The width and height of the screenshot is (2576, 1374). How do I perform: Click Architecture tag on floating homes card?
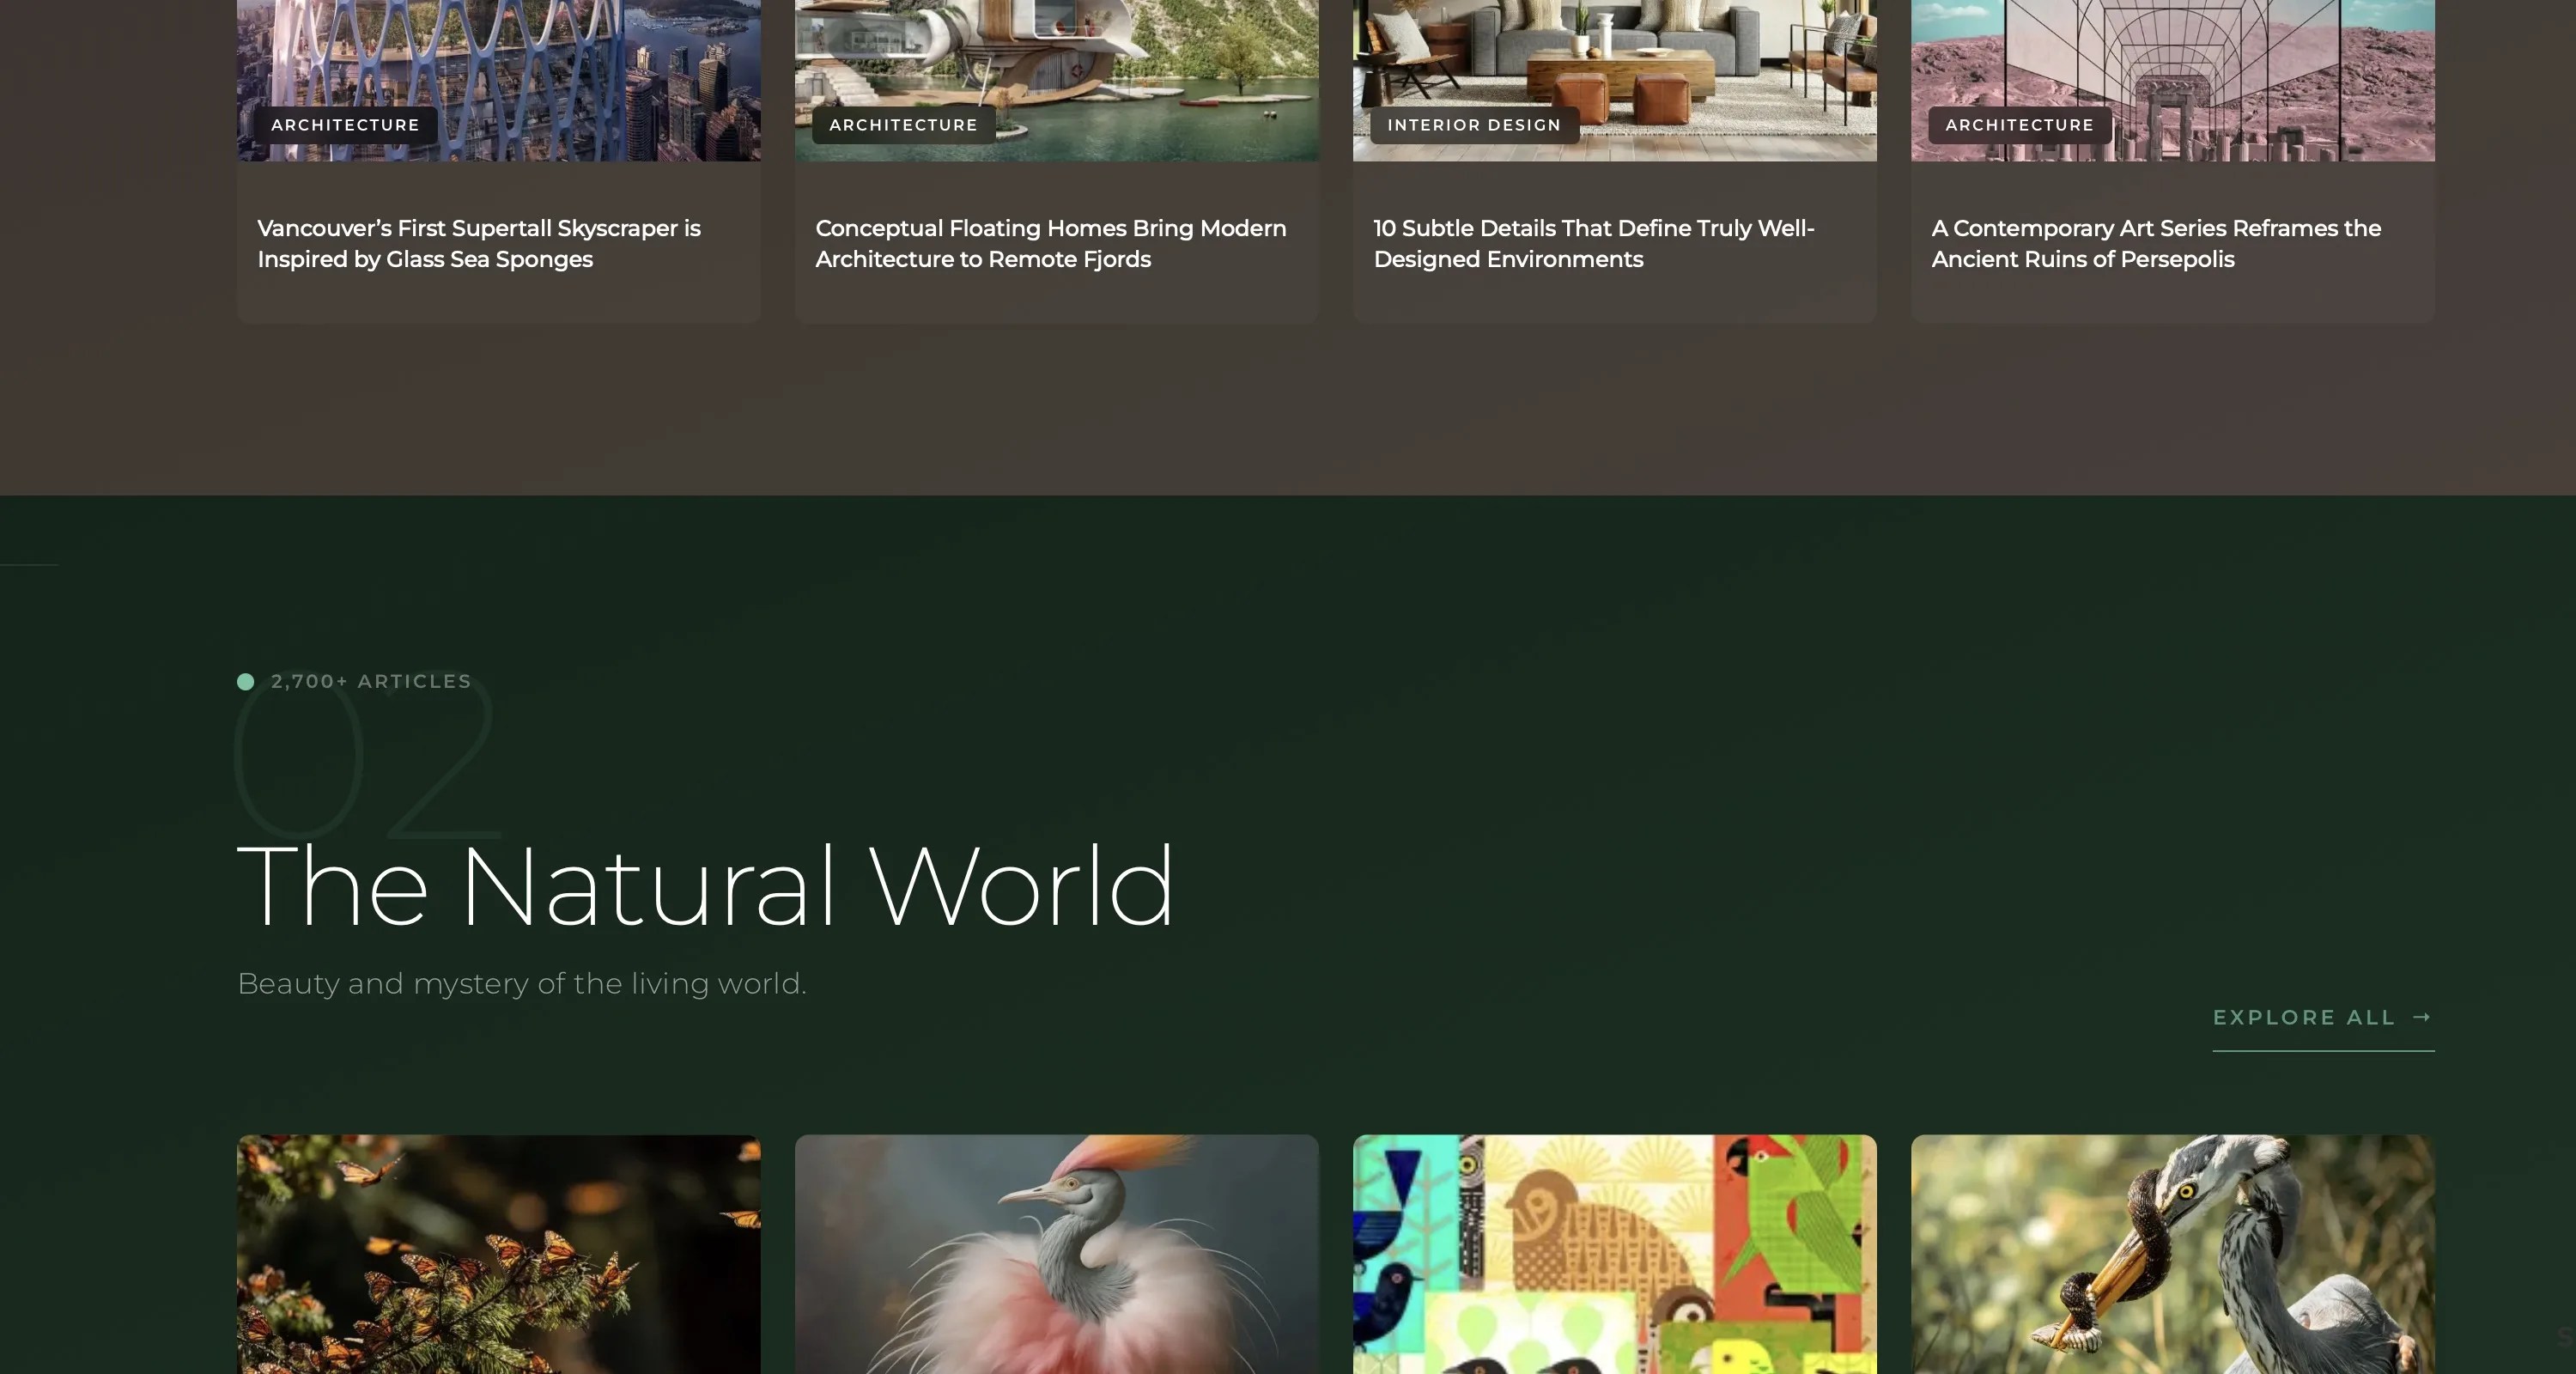(903, 125)
